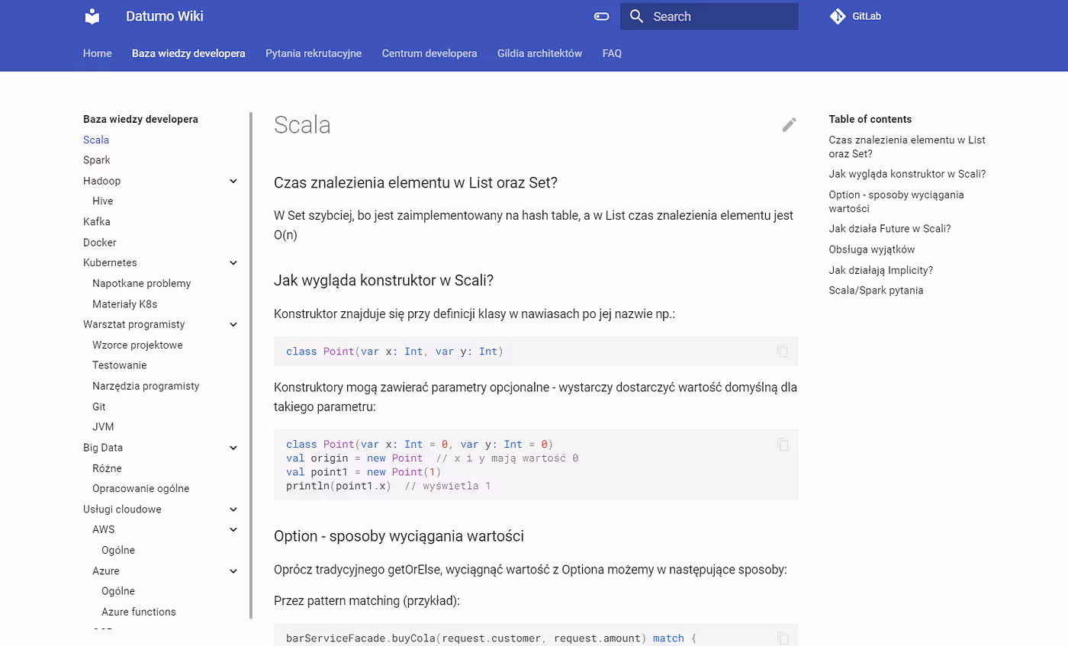
Task: Open Ogólne under Azure
Action: pos(118,591)
